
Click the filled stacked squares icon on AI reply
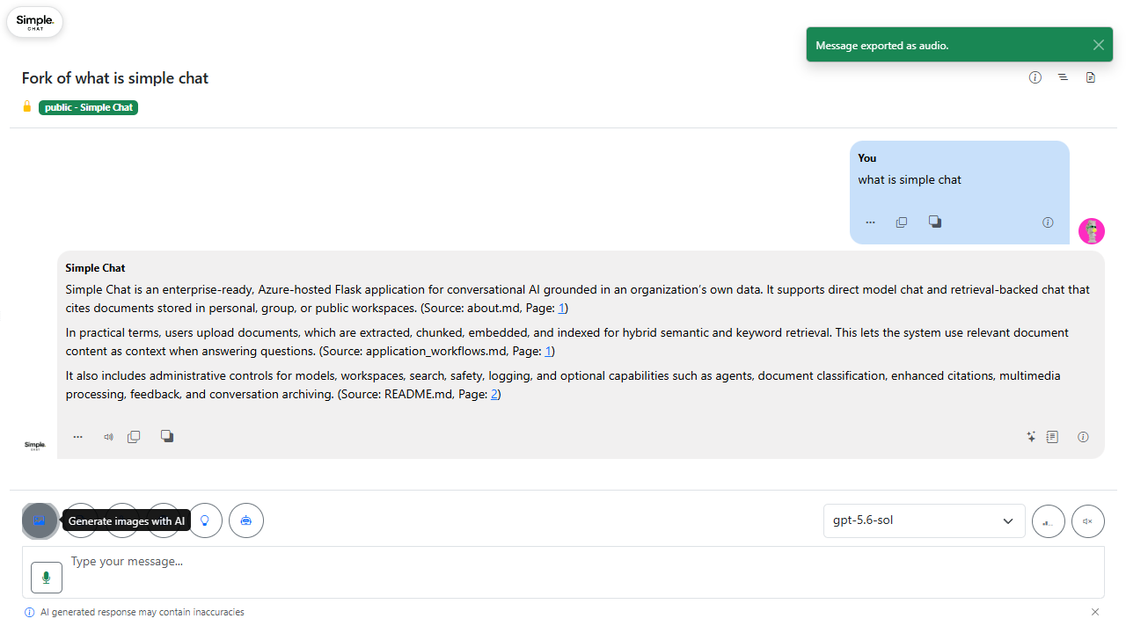coord(167,436)
